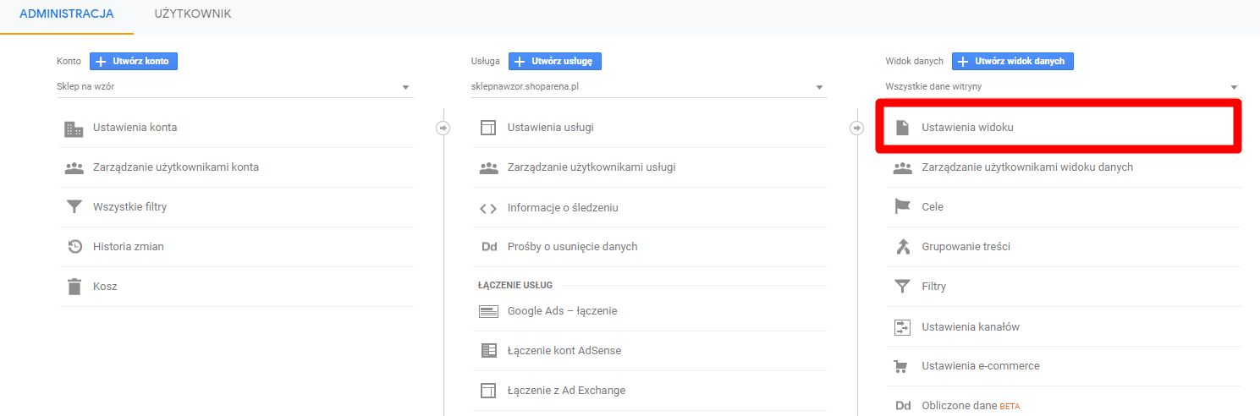Viewport: 1260px width, 416px height.
Task: Click the document icon beside Ustawienia widoku
Action: click(x=903, y=128)
